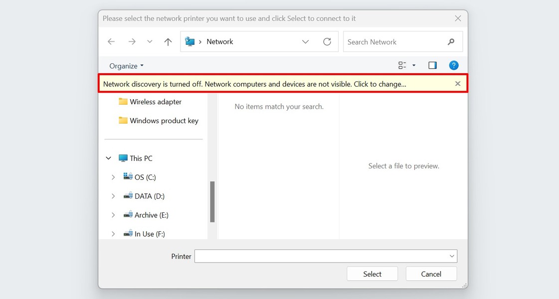
Task: Click the Select button
Action: tap(372, 274)
